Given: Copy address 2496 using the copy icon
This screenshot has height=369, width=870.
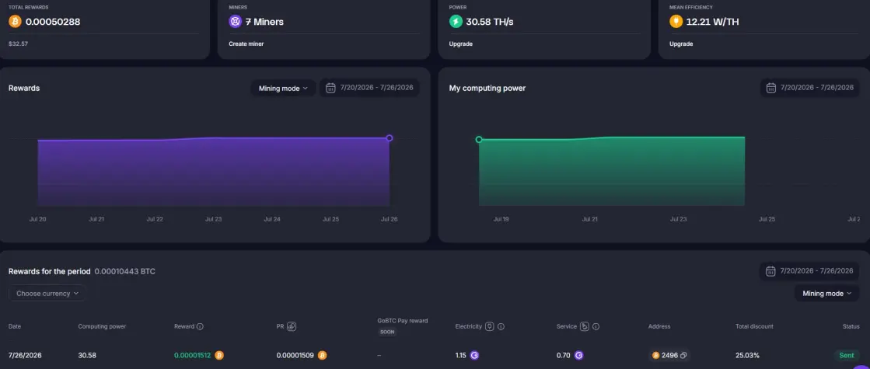Looking at the screenshot, I should click(x=683, y=355).
